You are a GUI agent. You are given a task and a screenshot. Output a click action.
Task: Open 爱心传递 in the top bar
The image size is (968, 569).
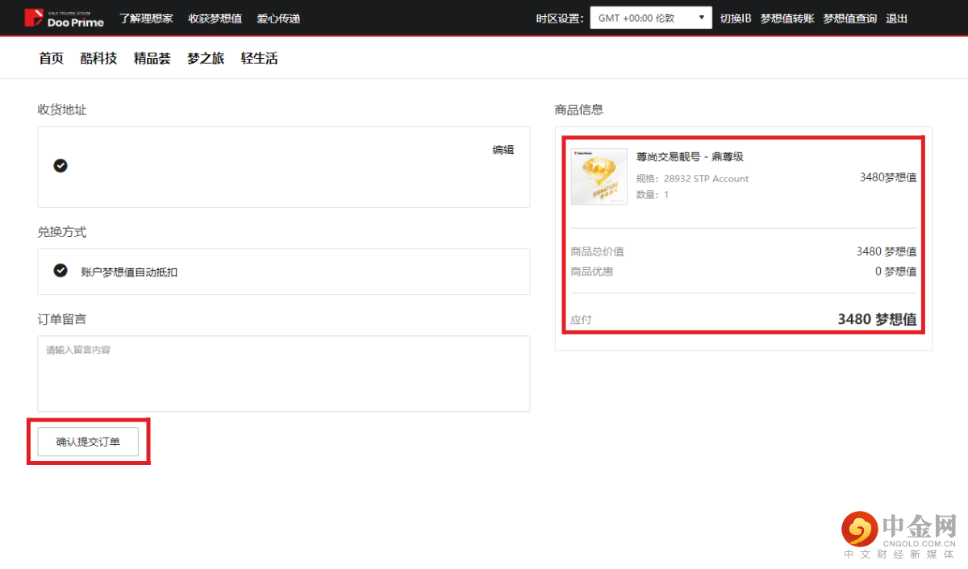[278, 19]
